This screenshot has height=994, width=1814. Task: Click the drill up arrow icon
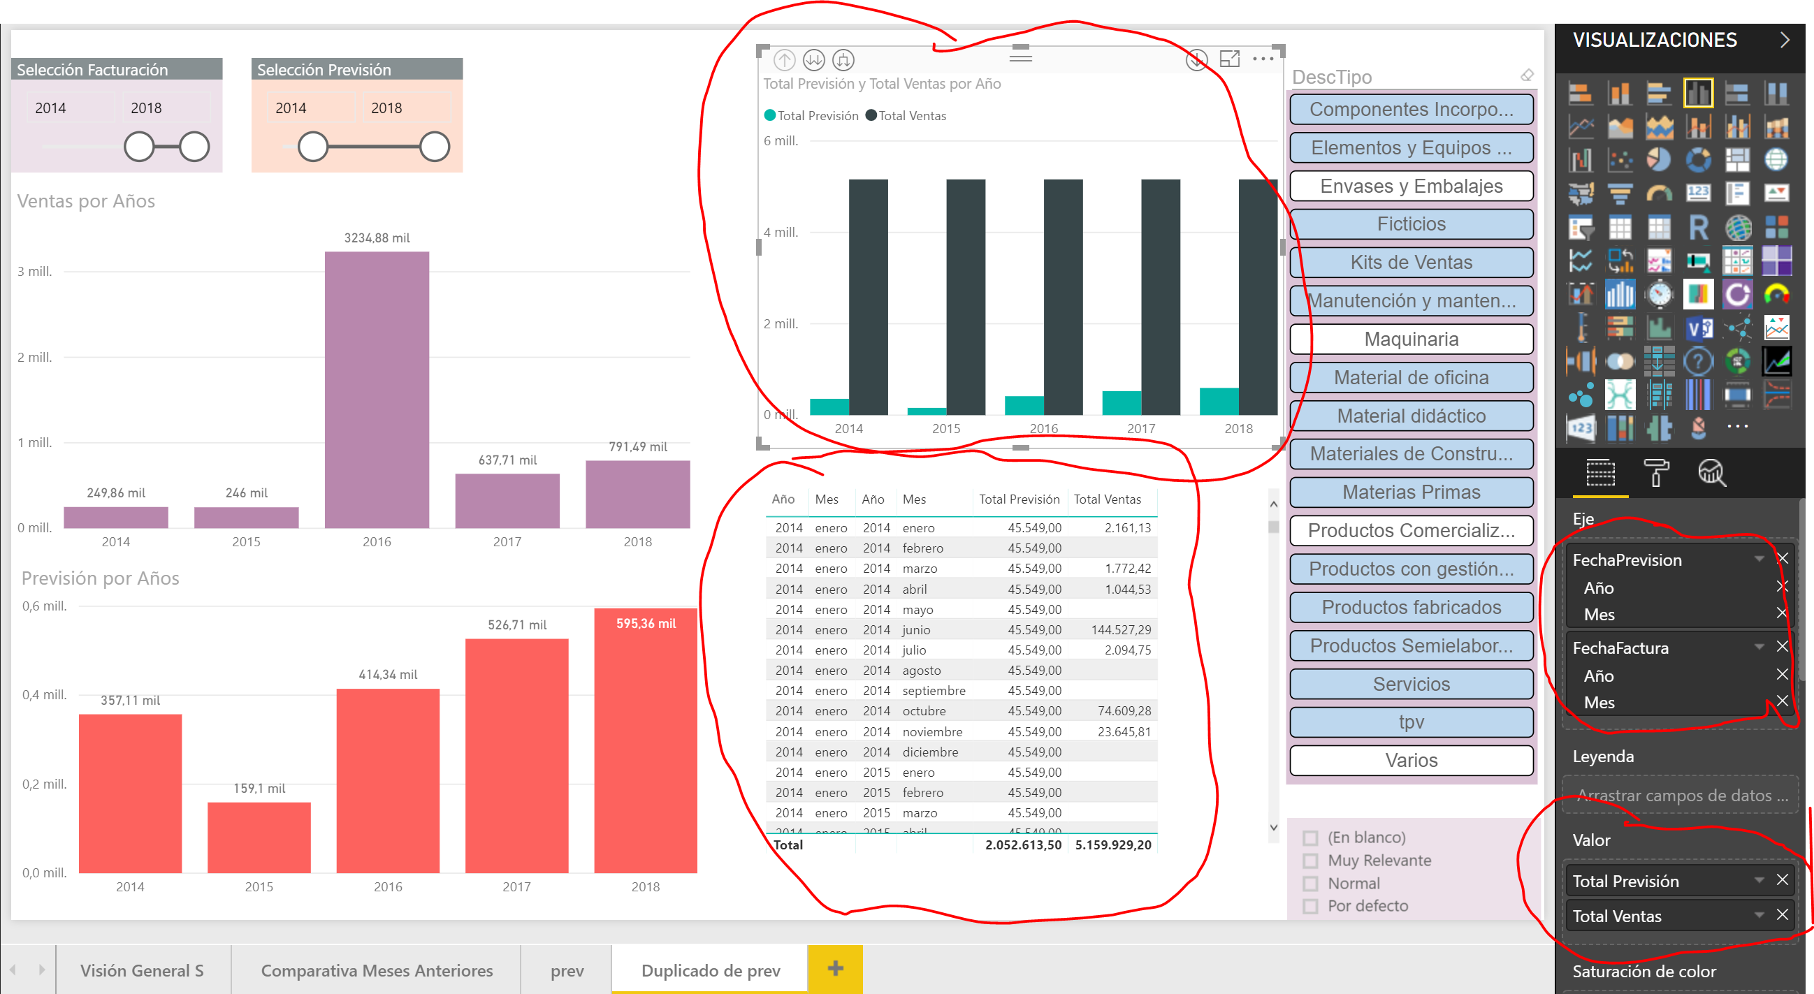[784, 61]
